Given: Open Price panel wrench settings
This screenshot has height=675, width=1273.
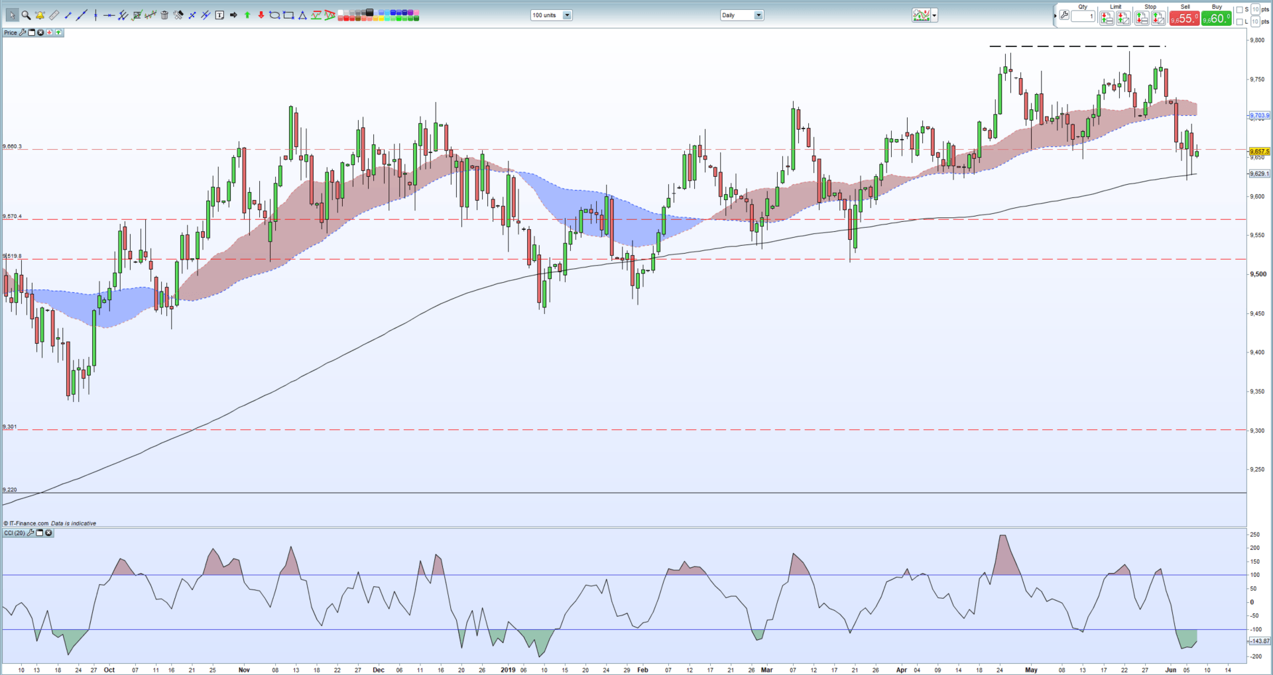Looking at the screenshot, I should [x=23, y=32].
